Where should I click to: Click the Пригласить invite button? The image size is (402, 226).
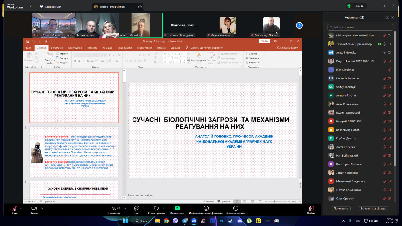pyautogui.click(x=341, y=208)
